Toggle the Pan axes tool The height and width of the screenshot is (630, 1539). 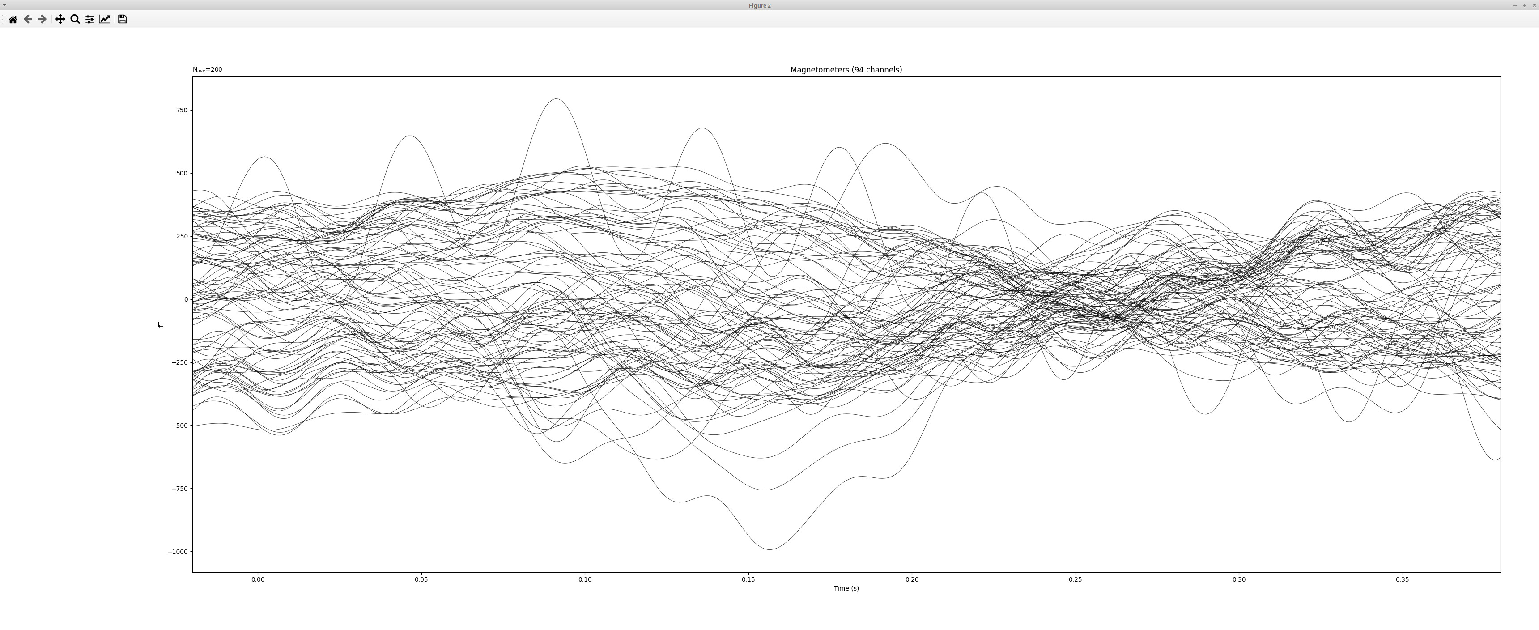pyautogui.click(x=60, y=19)
